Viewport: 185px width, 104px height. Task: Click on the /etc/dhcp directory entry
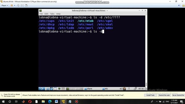tap(47, 24)
